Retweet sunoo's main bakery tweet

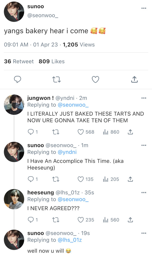(x=56, y=80)
